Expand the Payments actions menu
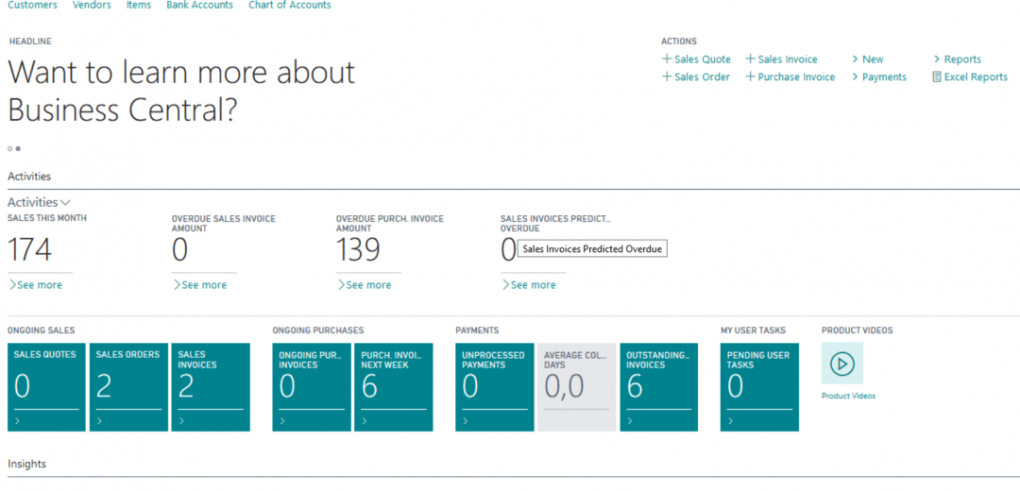Image resolution: width=1020 pixels, height=491 pixels. [878, 77]
